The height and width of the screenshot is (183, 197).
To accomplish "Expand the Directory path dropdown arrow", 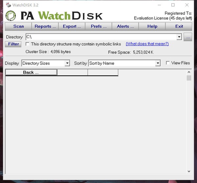I will pyautogui.click(x=179, y=37).
